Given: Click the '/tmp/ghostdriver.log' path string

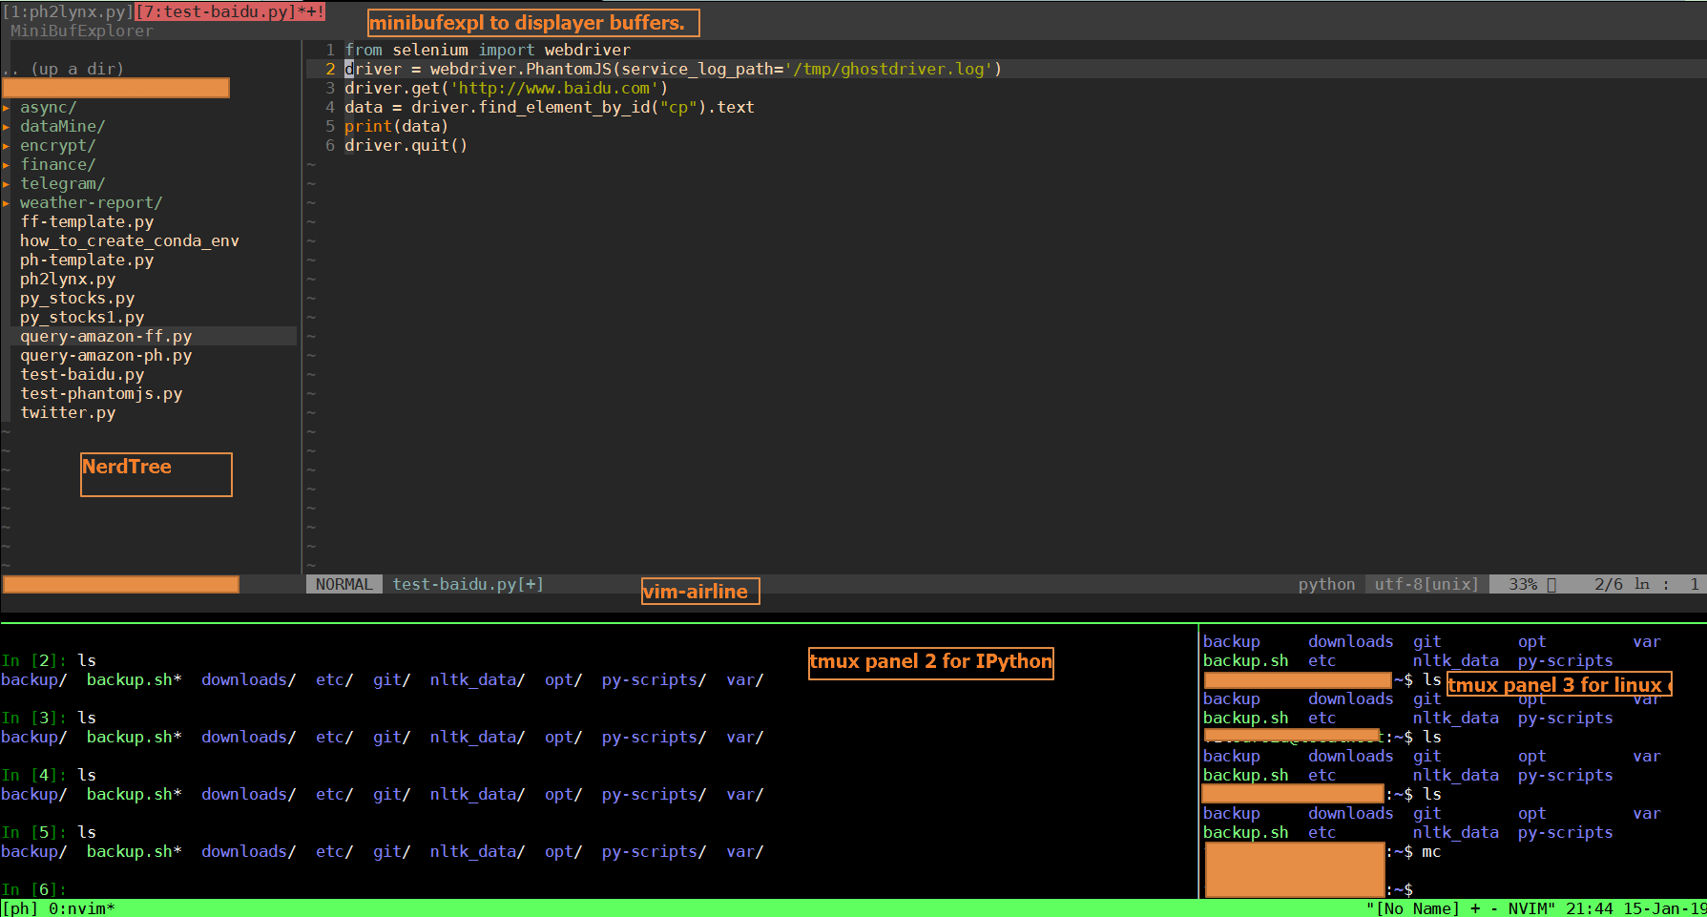Looking at the screenshot, I should pyautogui.click(x=888, y=70).
